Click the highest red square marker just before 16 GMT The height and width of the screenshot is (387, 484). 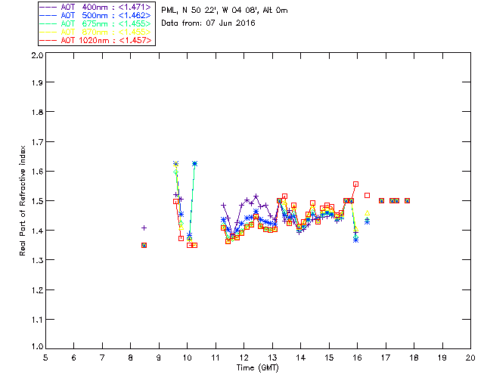[355, 184]
